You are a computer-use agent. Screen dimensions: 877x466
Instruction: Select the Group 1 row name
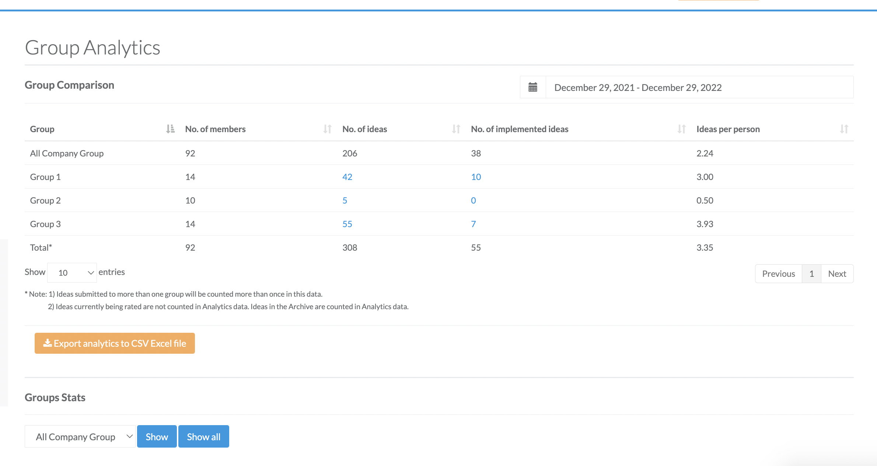pyautogui.click(x=45, y=177)
